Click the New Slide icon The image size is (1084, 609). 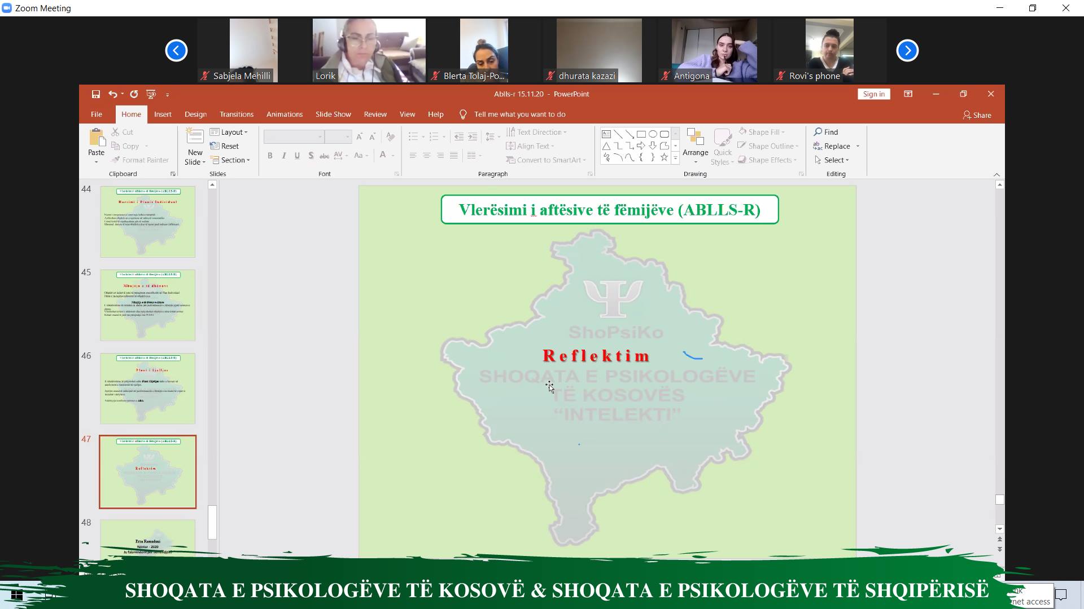point(195,137)
